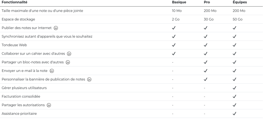Show info for Envoyer un e-mail à la note
Viewport: 263px width, 120px height.
[x=52, y=71]
